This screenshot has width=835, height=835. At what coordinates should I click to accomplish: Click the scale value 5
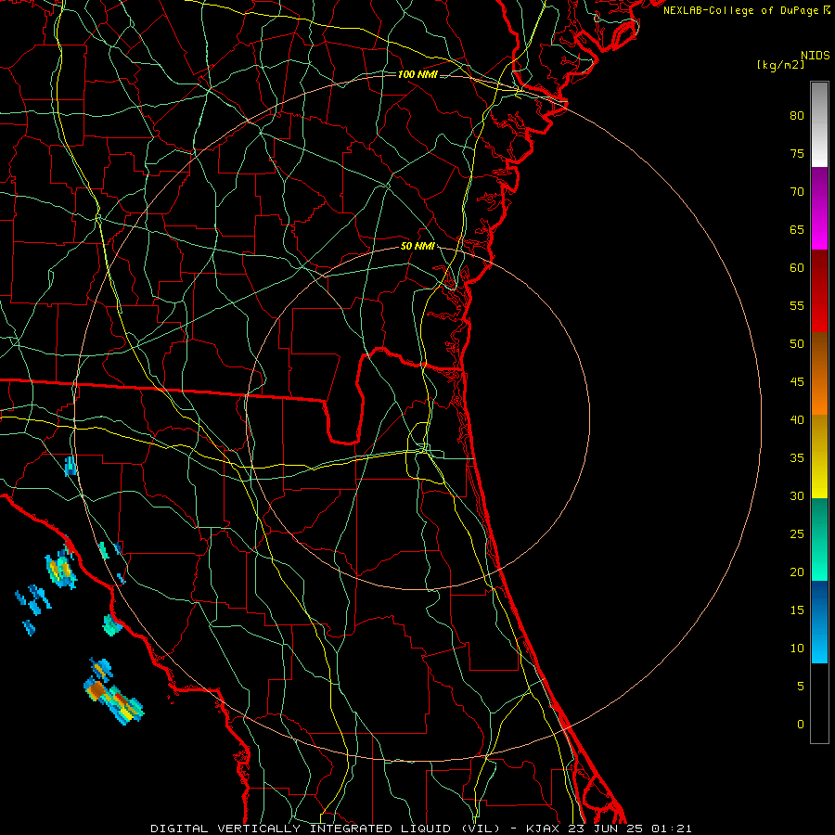(801, 687)
